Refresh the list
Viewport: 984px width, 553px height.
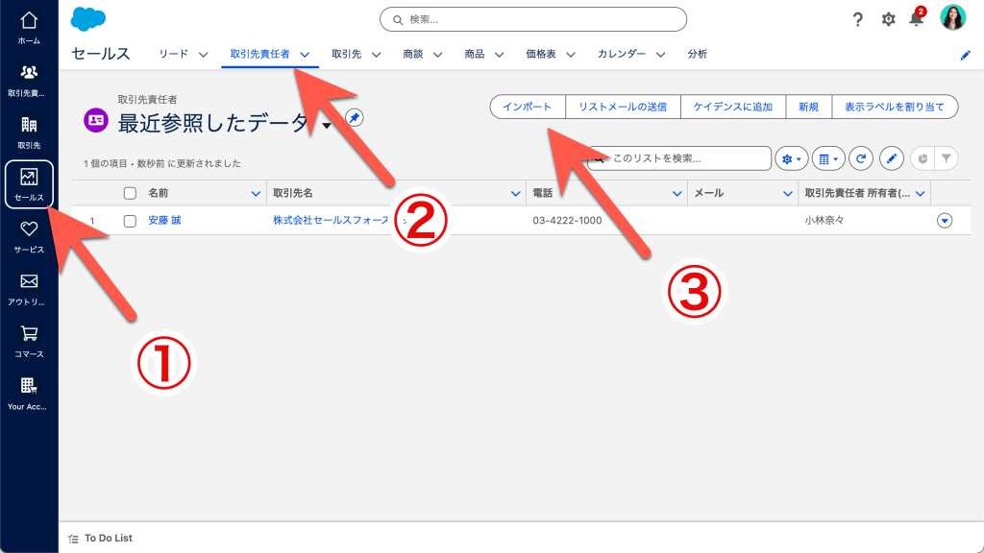click(x=861, y=158)
